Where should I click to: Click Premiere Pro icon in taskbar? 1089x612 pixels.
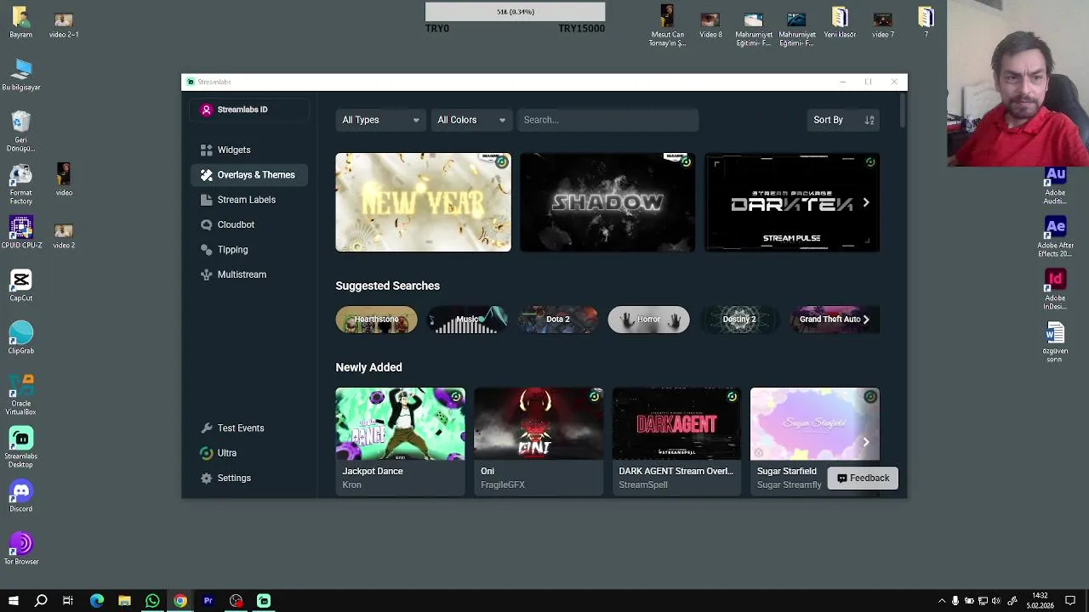click(x=208, y=601)
